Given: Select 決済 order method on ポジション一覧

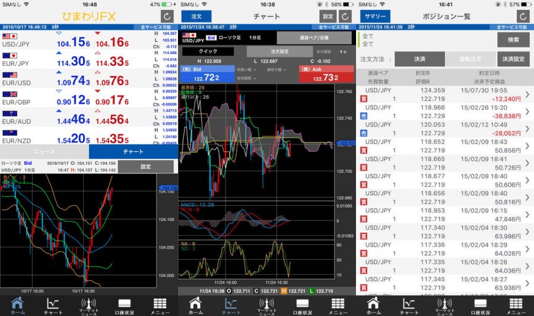Looking at the screenshot, I should [x=419, y=59].
